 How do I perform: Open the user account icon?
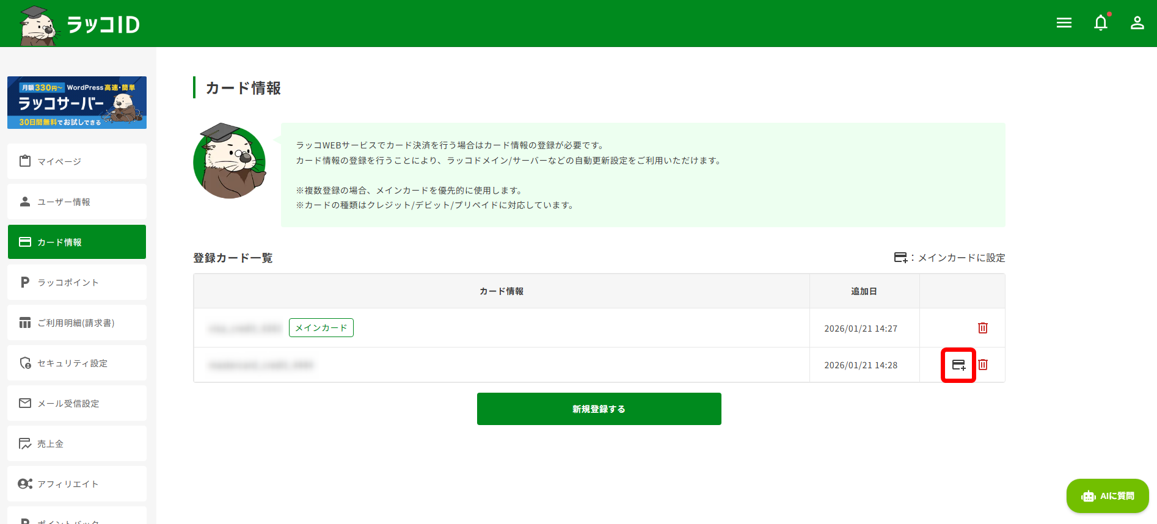coord(1137,23)
